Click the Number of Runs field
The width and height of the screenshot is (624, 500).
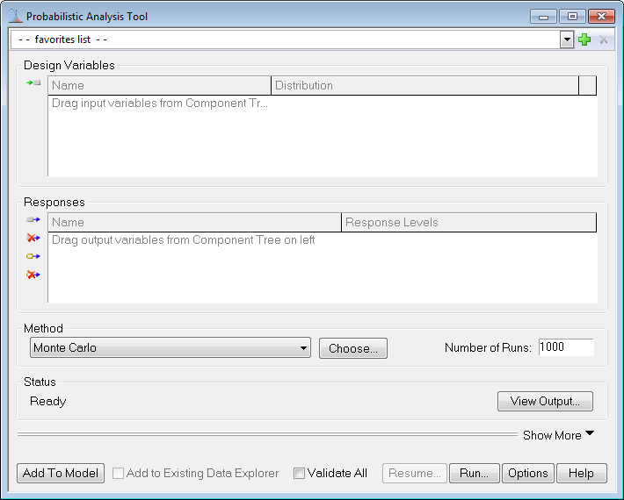pyautogui.click(x=565, y=347)
